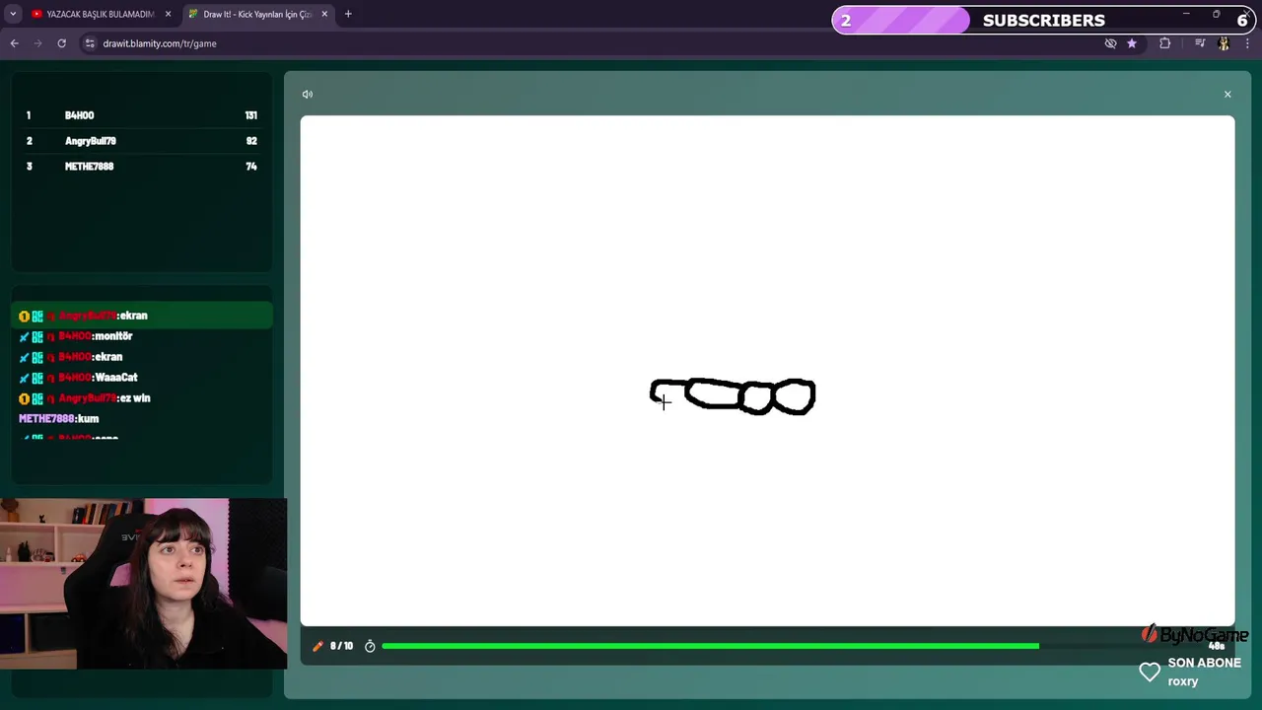Viewport: 1262px width, 710px height.
Task: Click the white drawing canvas
Action: tap(767, 371)
